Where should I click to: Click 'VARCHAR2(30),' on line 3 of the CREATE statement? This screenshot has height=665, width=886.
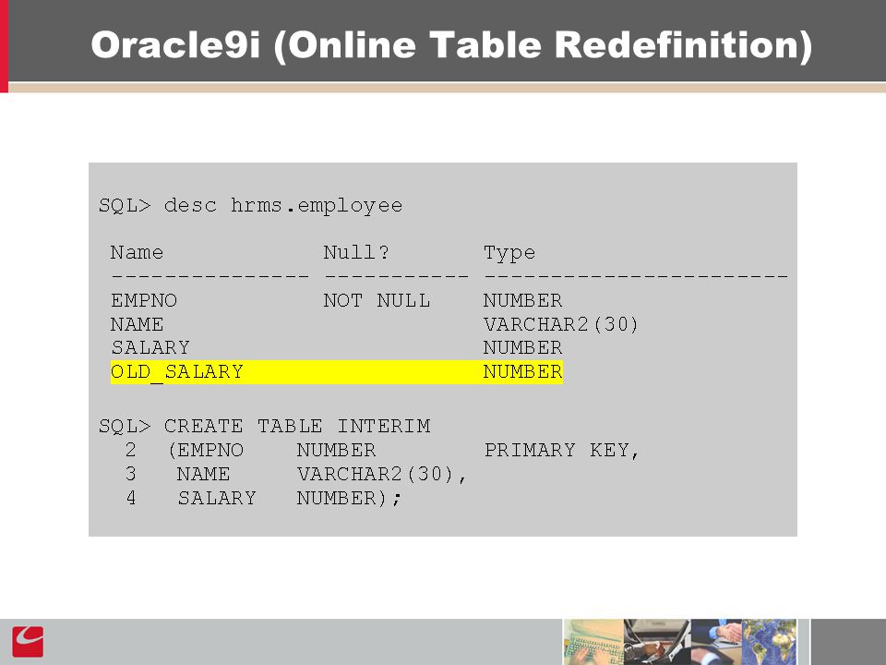coord(382,474)
